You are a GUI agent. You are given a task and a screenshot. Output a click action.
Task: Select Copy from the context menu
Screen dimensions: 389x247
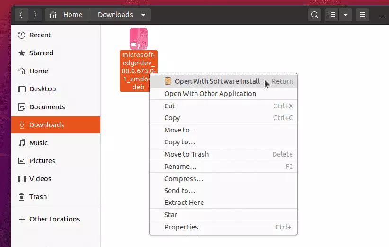(223, 118)
